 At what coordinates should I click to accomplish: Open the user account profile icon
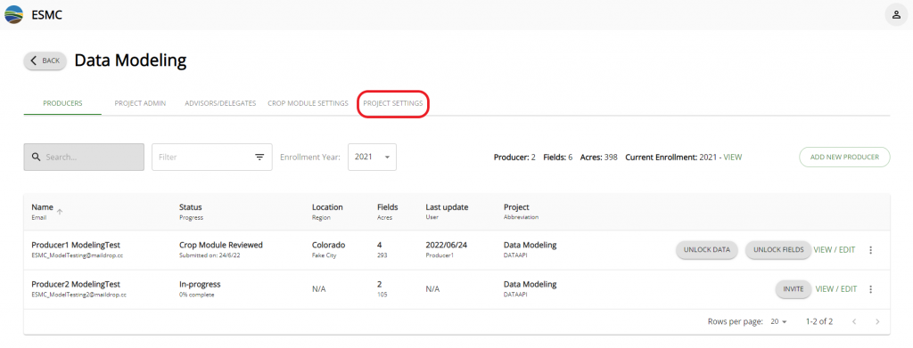896,15
